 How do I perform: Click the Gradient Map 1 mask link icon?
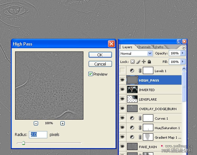pyautogui.click(x=140, y=137)
